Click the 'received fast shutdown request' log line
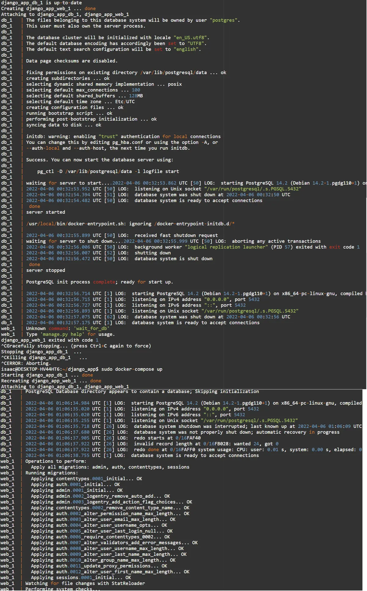 click(x=122, y=235)
